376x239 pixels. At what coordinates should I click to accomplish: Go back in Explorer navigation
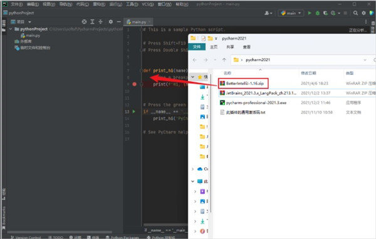click(x=195, y=60)
